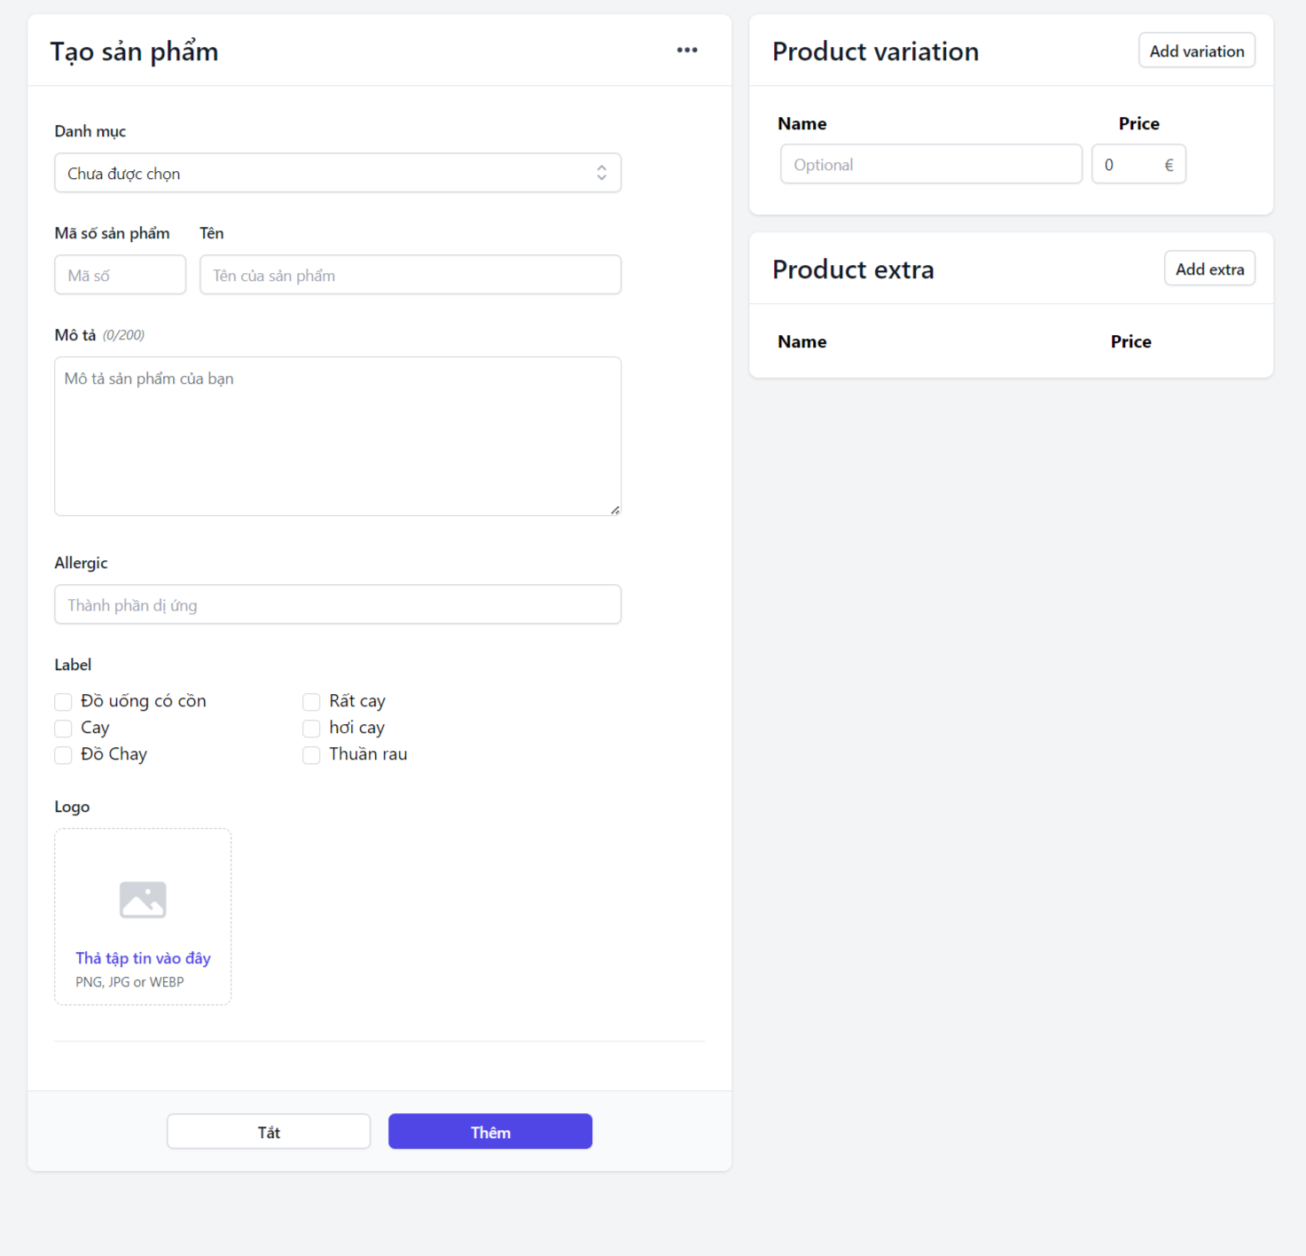Click the Thêm submit button
The width and height of the screenshot is (1306, 1256).
point(489,1132)
